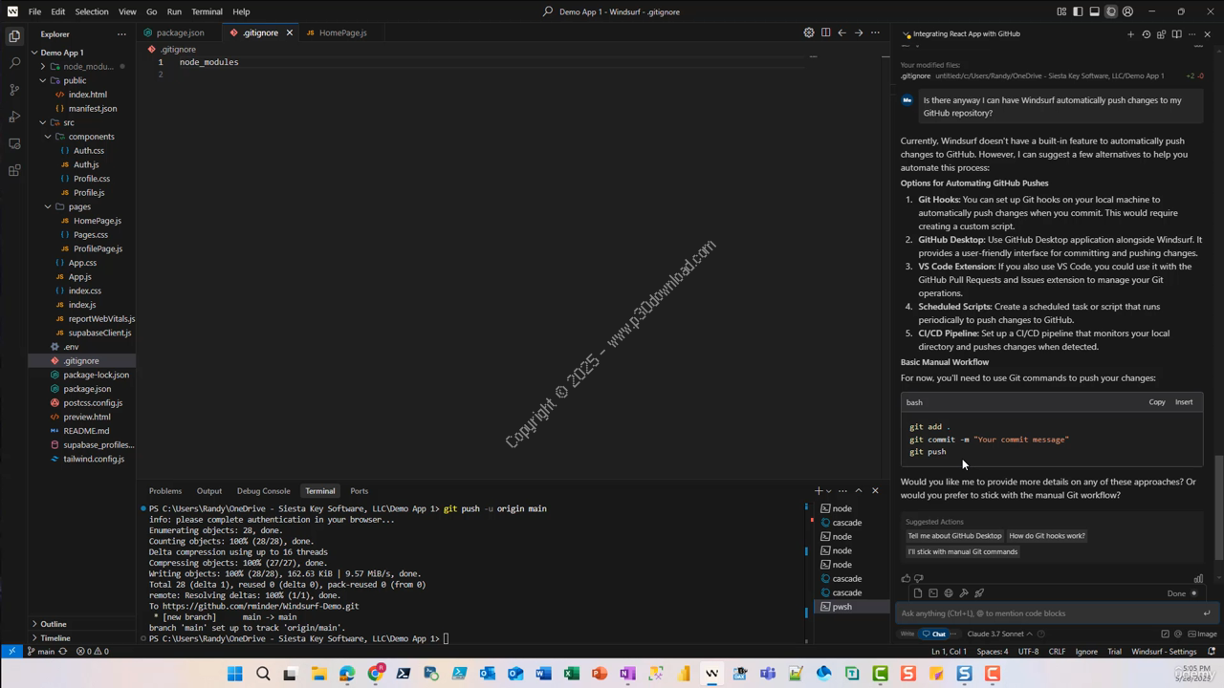Switch to the HomePage.js editor tab
Viewport: 1224px width, 688px height.
(x=342, y=32)
